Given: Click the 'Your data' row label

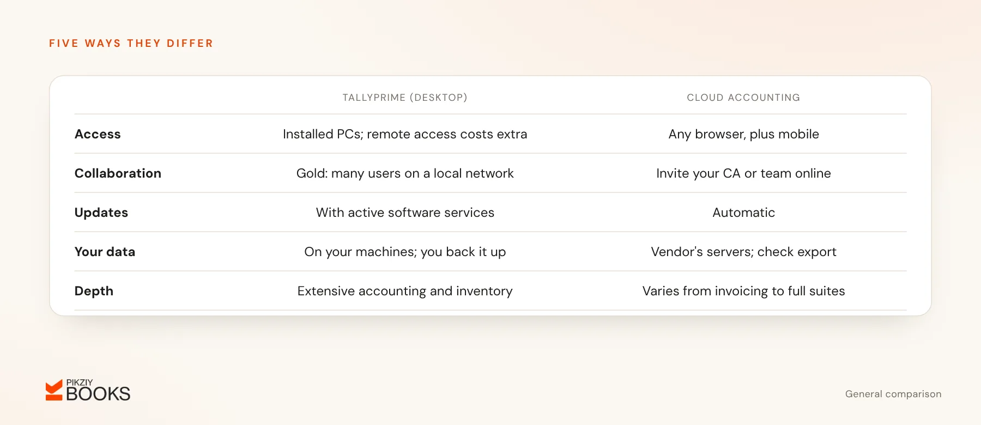Looking at the screenshot, I should (105, 252).
